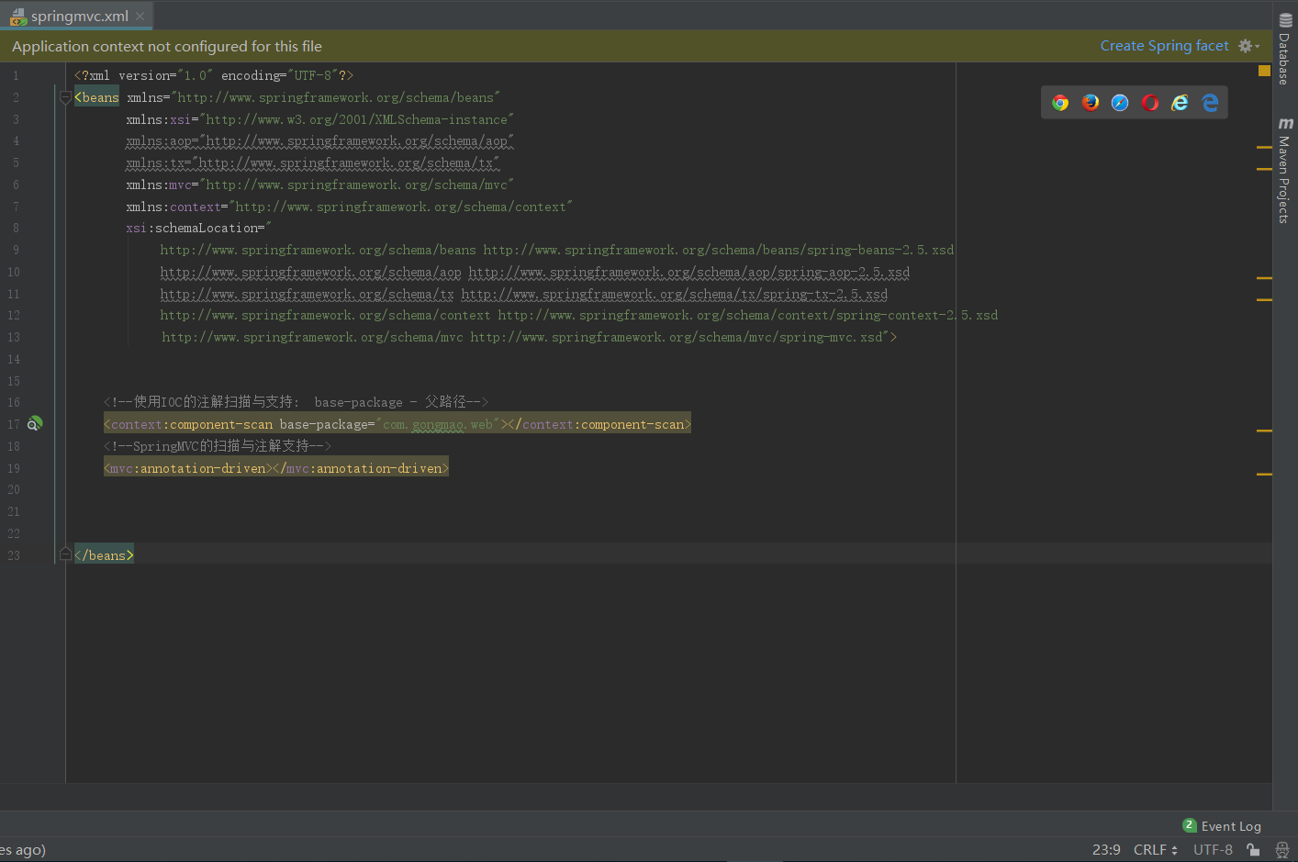
Task: Click line number 23 in the gutter
Action: tap(14, 555)
